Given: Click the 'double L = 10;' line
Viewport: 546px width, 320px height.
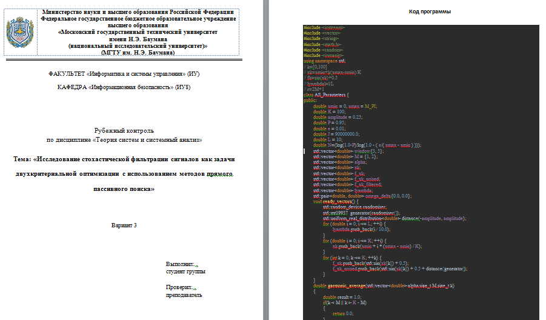Looking at the screenshot, I should click(x=328, y=139).
